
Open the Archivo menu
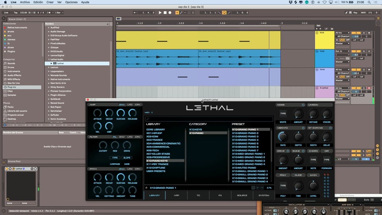tap(25, 2)
